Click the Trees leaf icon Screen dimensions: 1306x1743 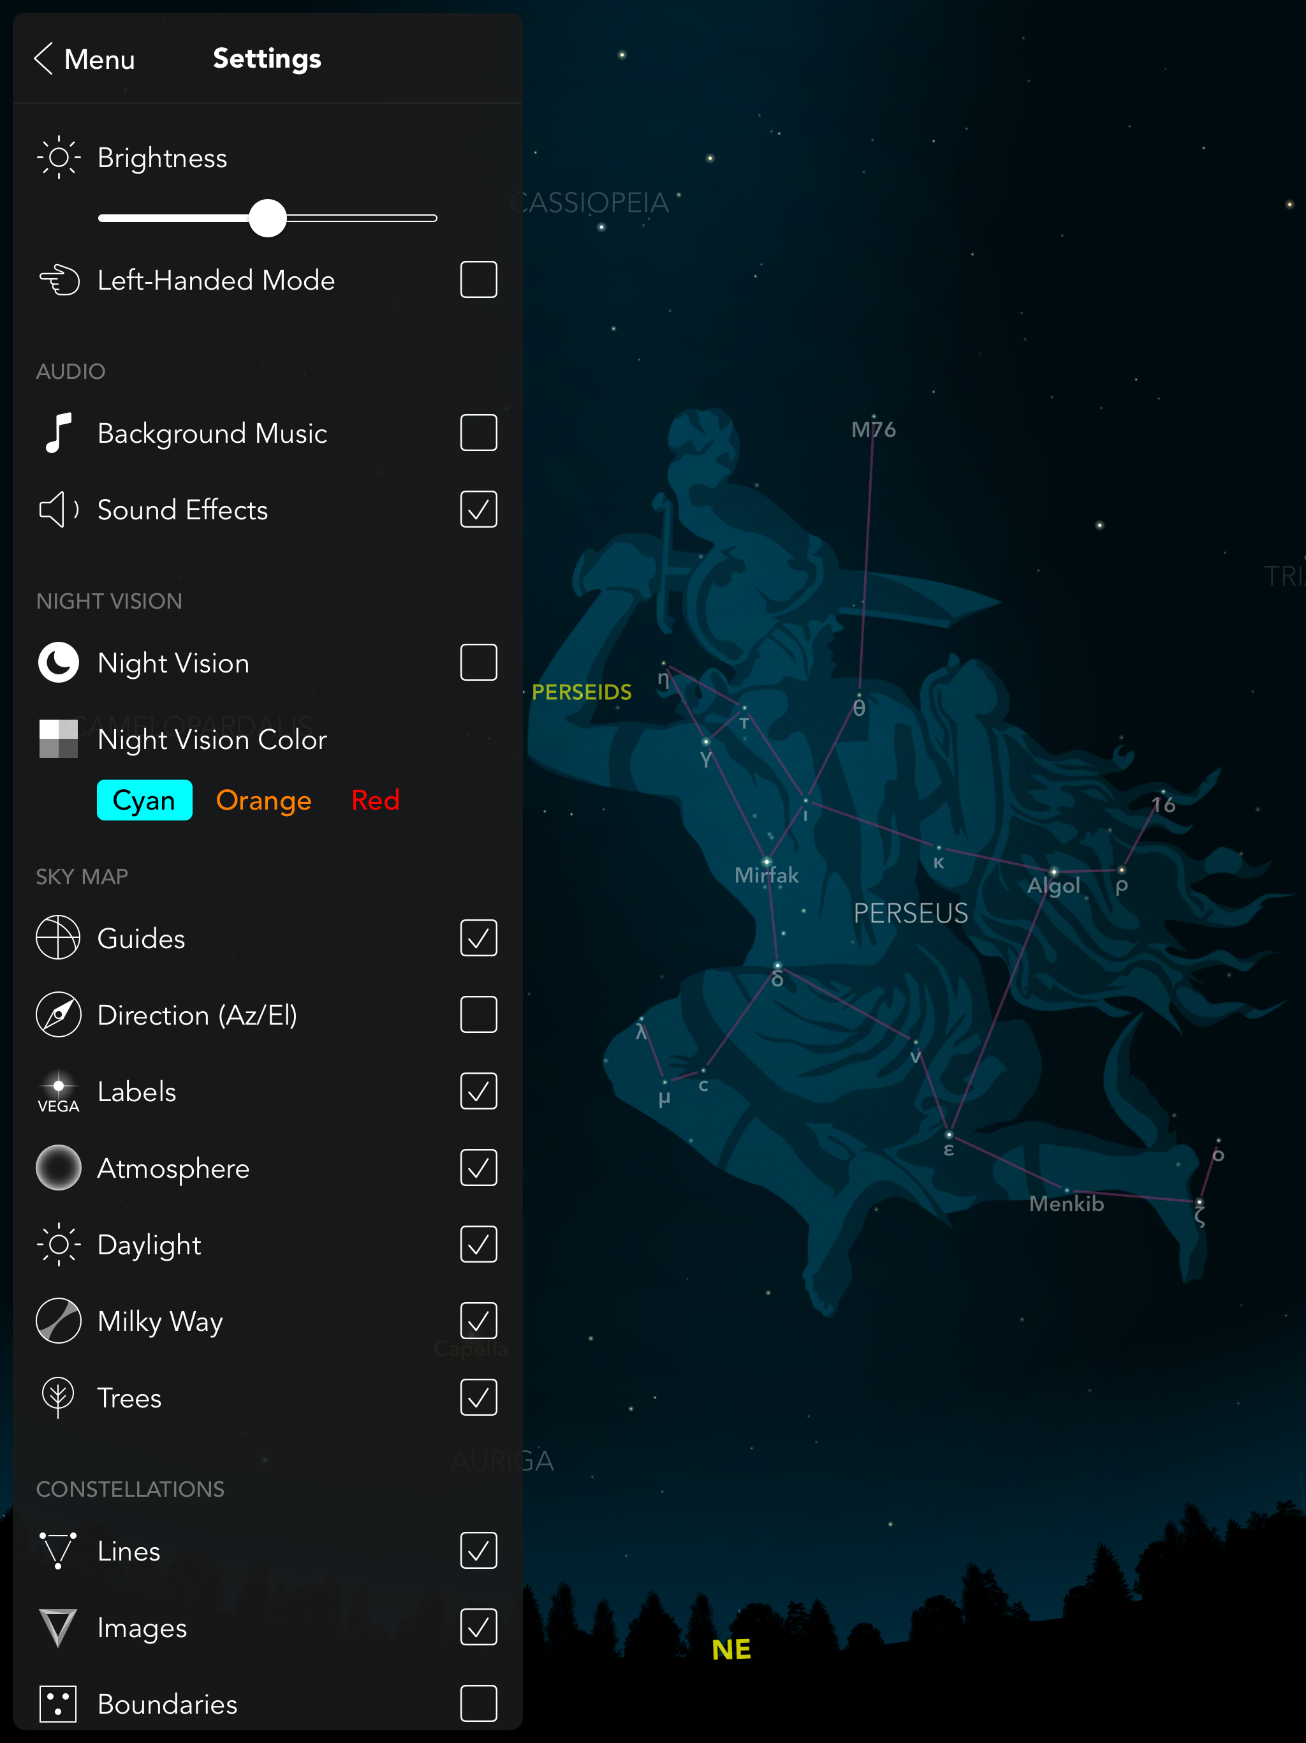tap(58, 1397)
